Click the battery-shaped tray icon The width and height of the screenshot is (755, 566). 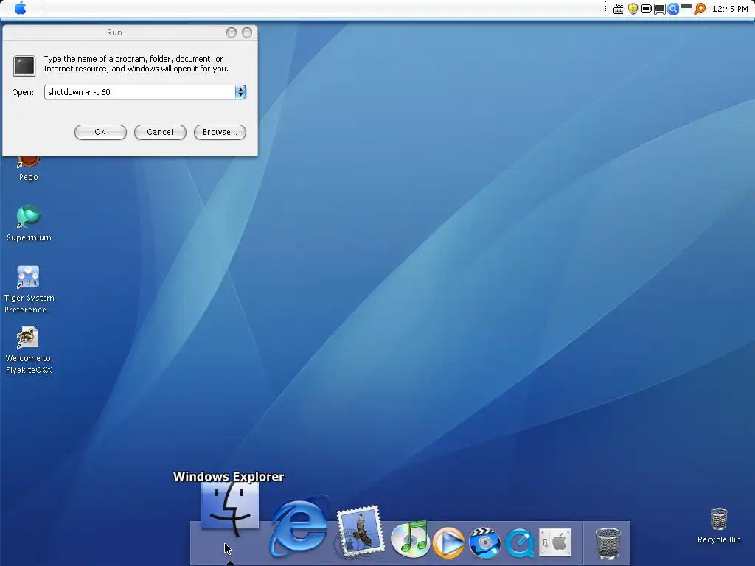646,9
